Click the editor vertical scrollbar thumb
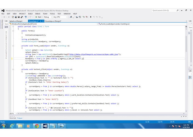 tap(186, 44)
